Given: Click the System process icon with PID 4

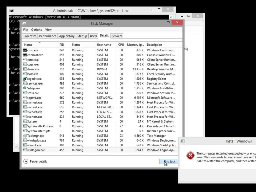Looking at the screenshot, I should (x=25, y=121).
